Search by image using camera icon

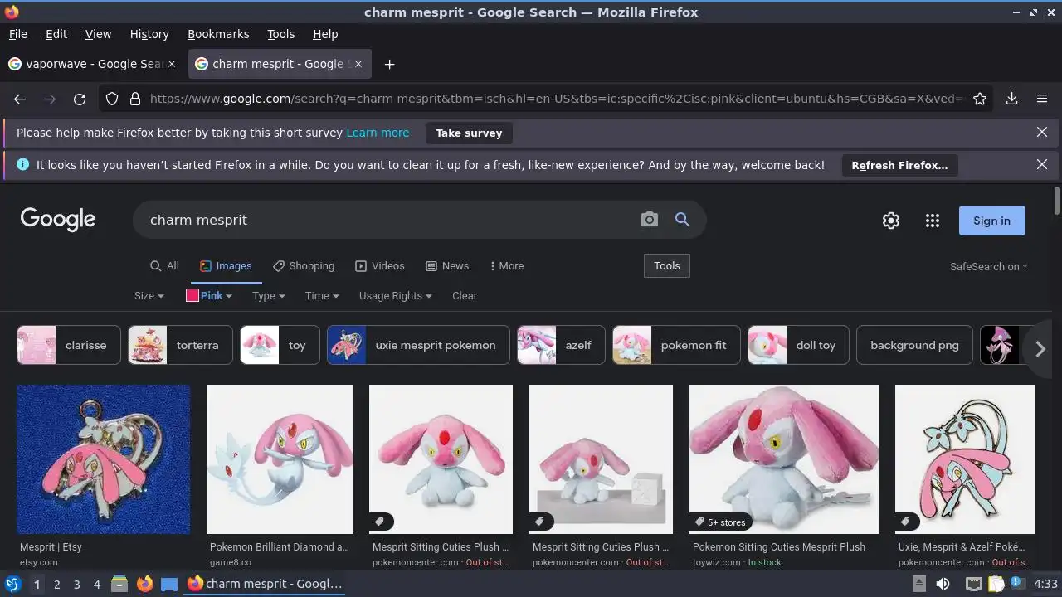click(650, 220)
